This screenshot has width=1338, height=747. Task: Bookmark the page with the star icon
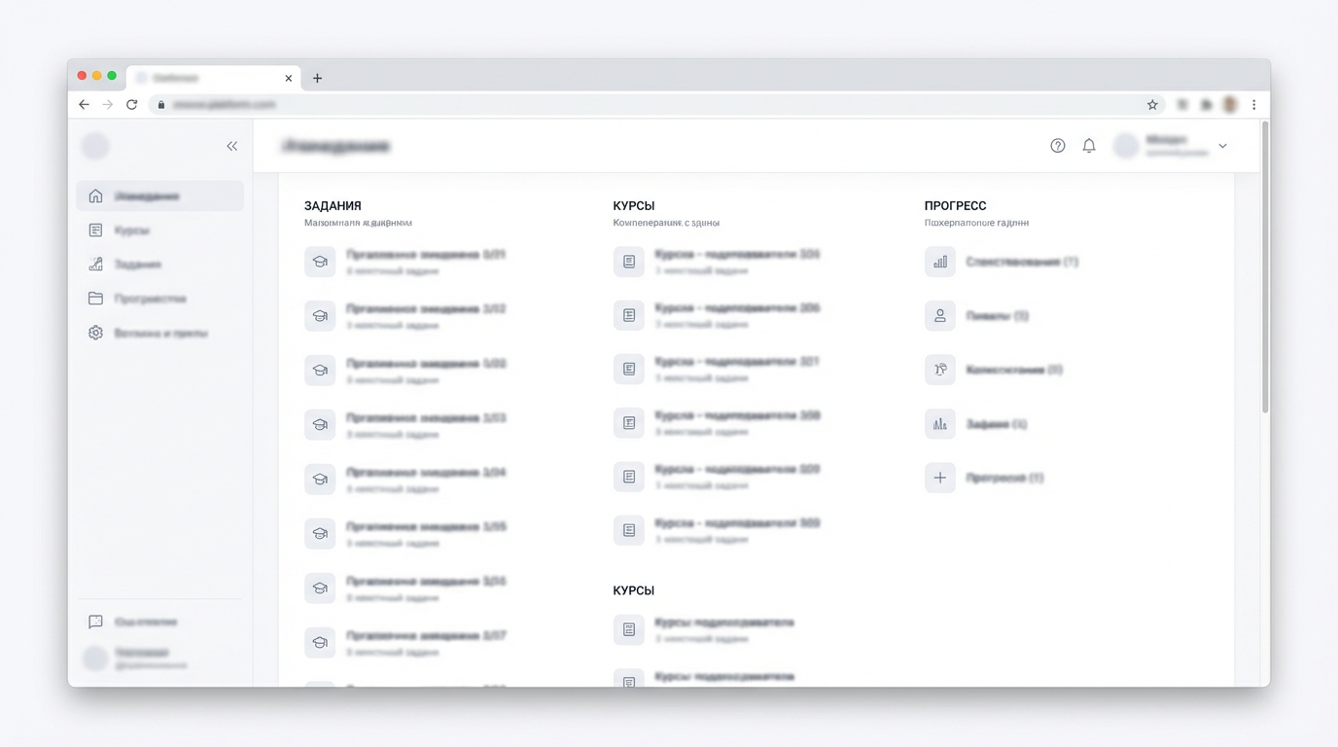[x=1152, y=105]
